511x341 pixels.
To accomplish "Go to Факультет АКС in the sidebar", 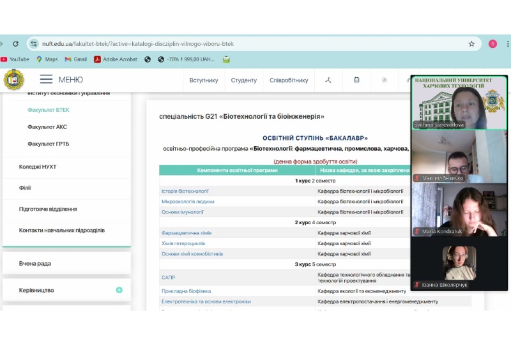I will click(x=47, y=126).
